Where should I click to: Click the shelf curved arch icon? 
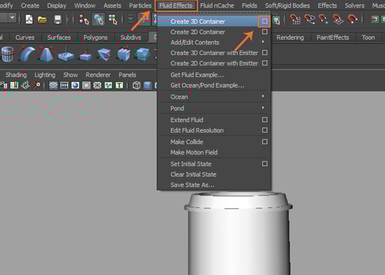coord(27,54)
